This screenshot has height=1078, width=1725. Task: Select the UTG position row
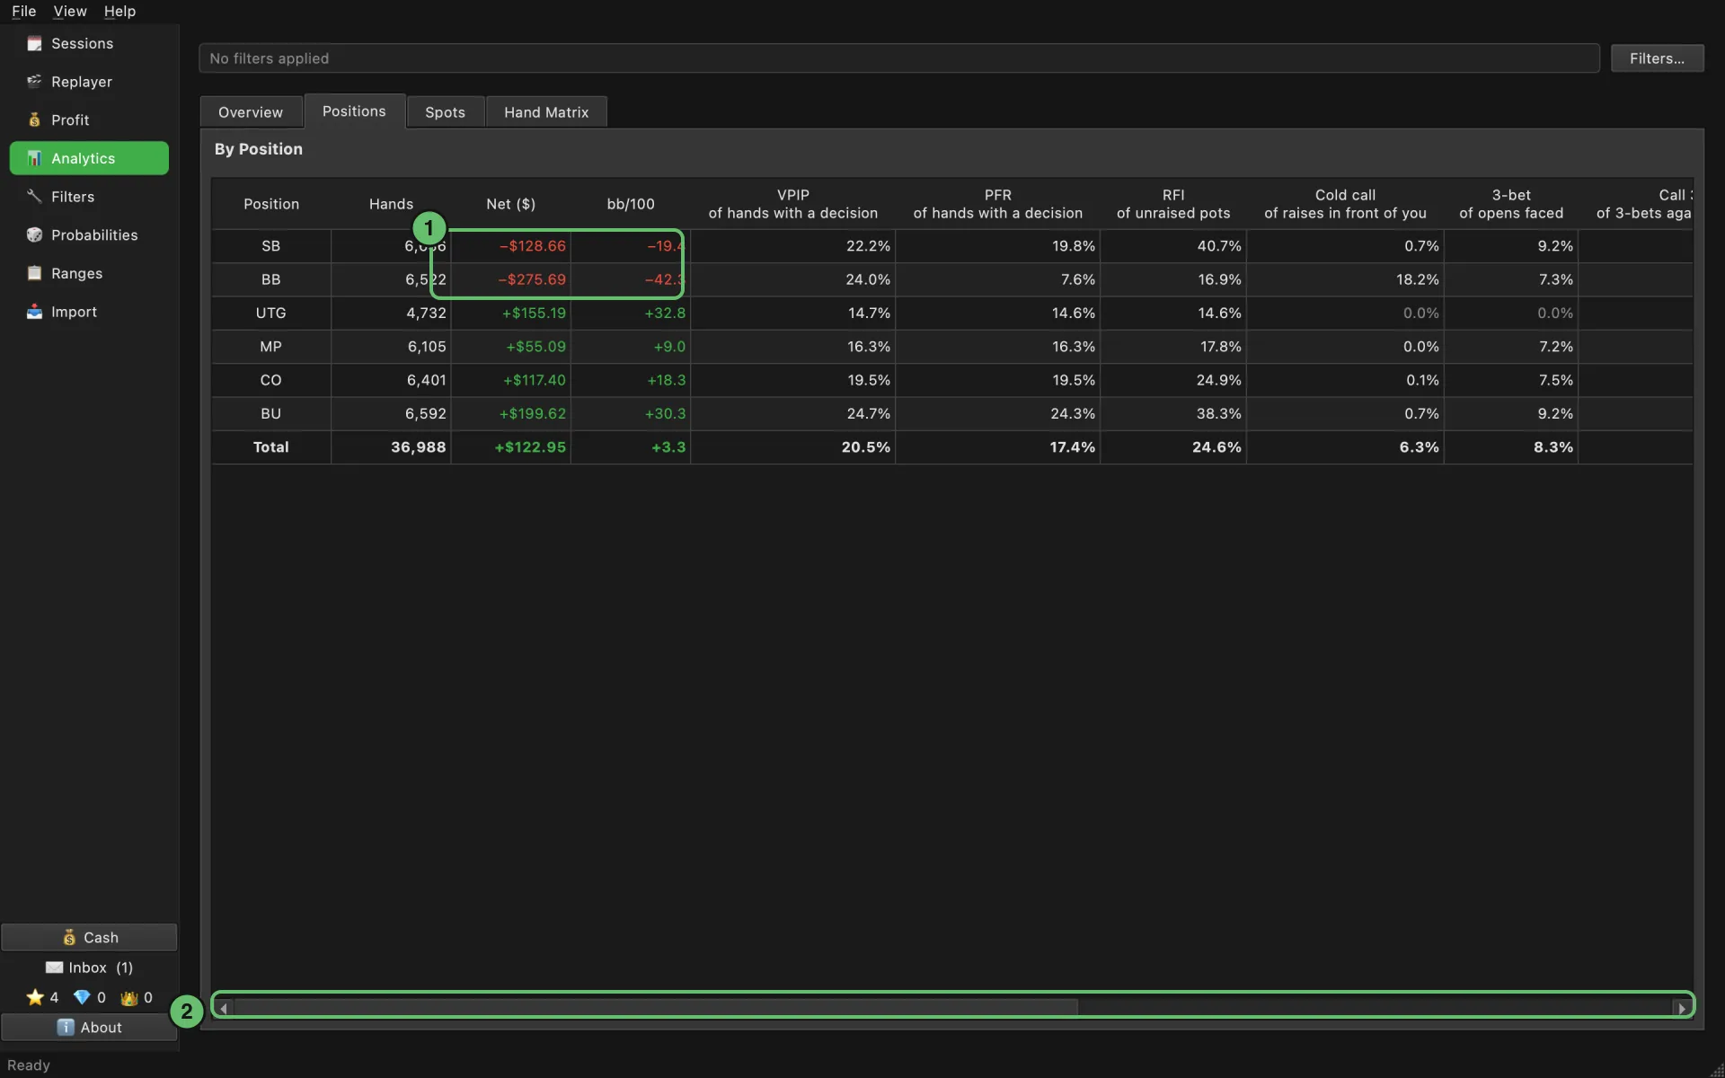pos(952,313)
